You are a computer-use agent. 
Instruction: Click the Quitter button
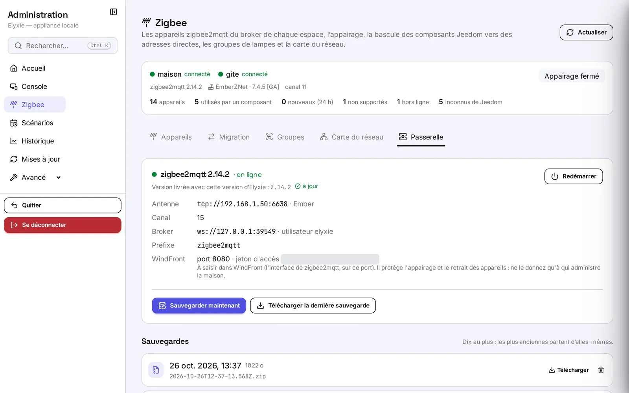click(x=63, y=205)
